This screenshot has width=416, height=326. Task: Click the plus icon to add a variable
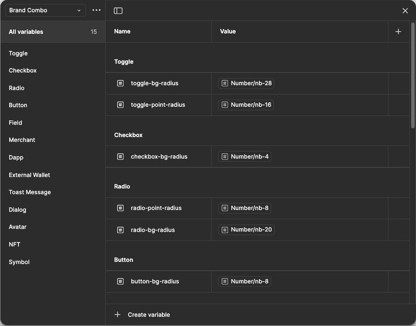(x=398, y=31)
